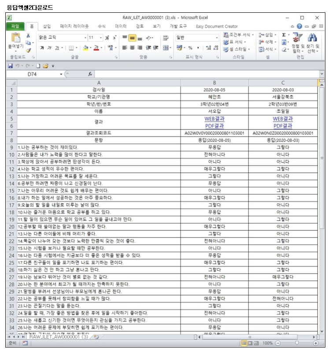This screenshot has height=359, width=332.
Task: Click the Sort and Filter (정렬 및 필터) icon
Action: (x=298, y=39)
